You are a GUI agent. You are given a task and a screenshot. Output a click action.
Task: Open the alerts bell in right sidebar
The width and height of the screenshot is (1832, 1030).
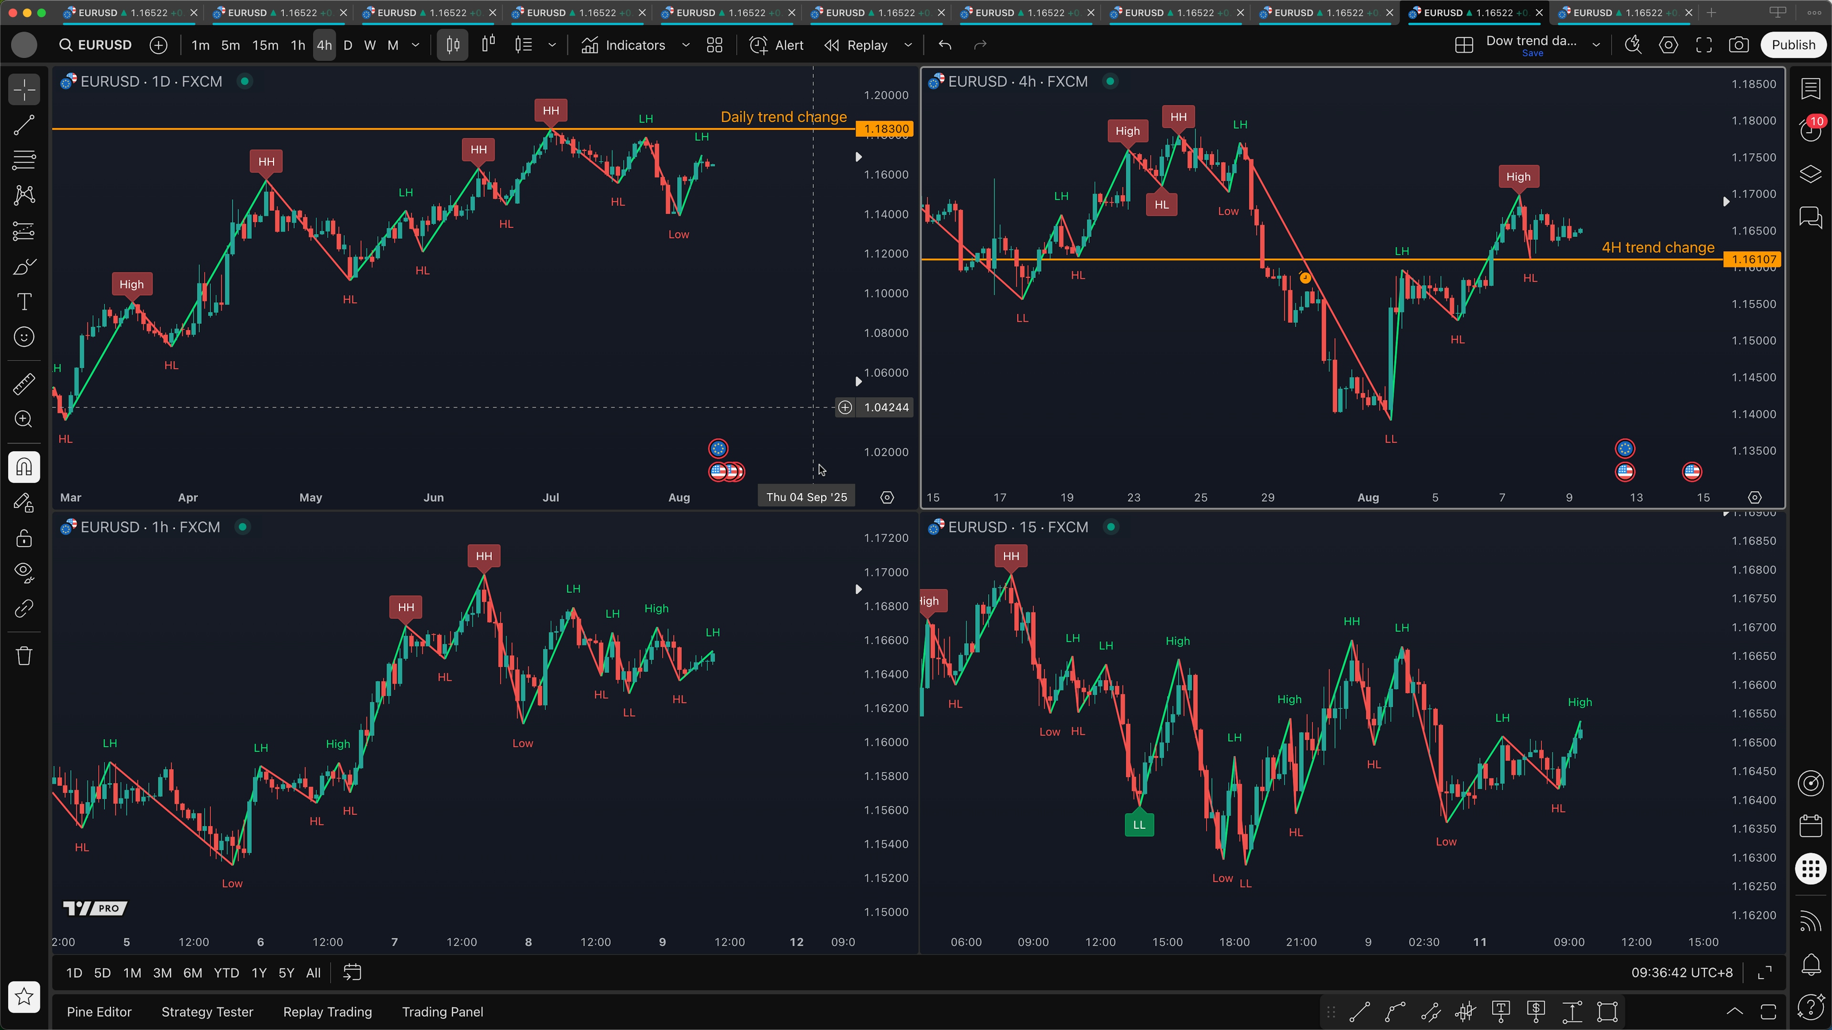point(1811,965)
